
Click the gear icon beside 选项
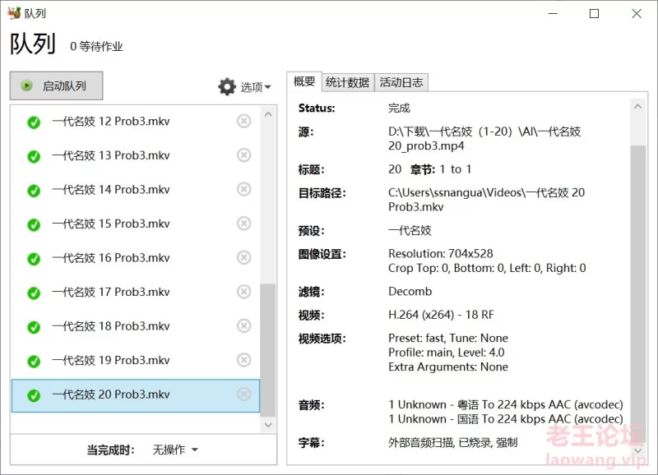(x=227, y=87)
